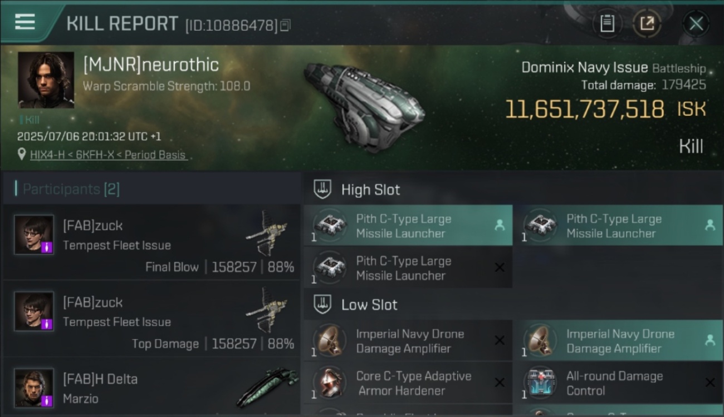
Task: Select the Participants [2] tab
Action: pyautogui.click(x=71, y=189)
